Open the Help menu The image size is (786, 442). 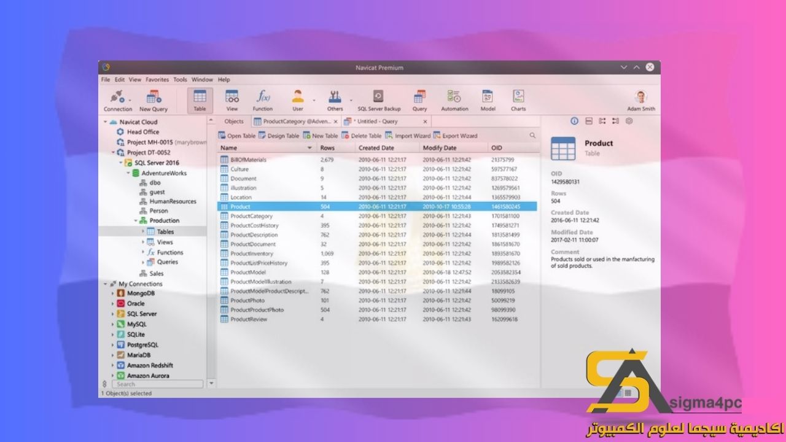click(x=224, y=80)
